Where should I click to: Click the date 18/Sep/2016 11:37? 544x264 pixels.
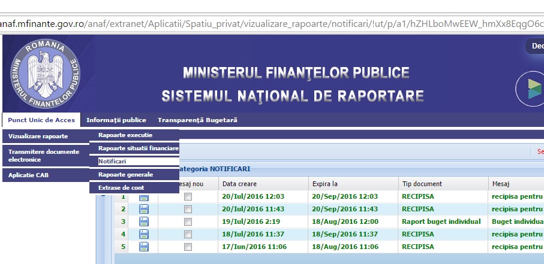pyautogui.click(x=345, y=235)
